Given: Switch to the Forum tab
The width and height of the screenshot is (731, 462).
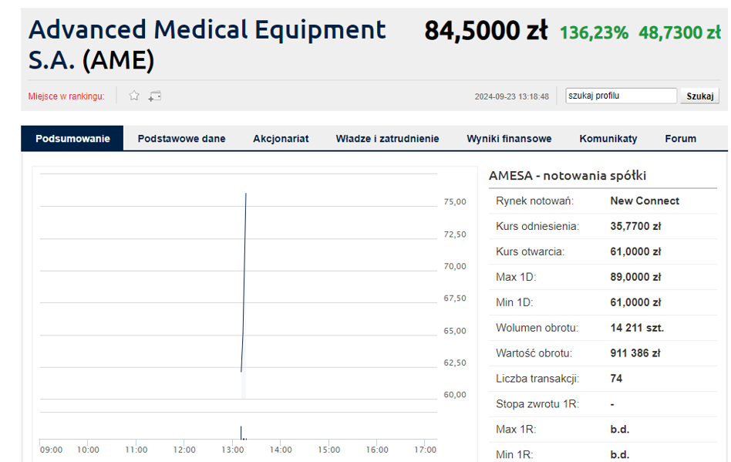Looking at the screenshot, I should 680,139.
